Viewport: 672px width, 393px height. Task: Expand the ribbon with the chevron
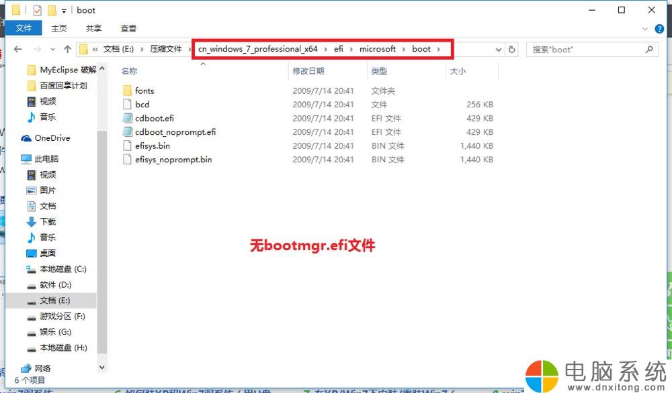click(x=645, y=29)
